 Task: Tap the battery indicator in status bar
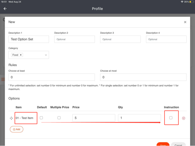click(x=191, y=2)
